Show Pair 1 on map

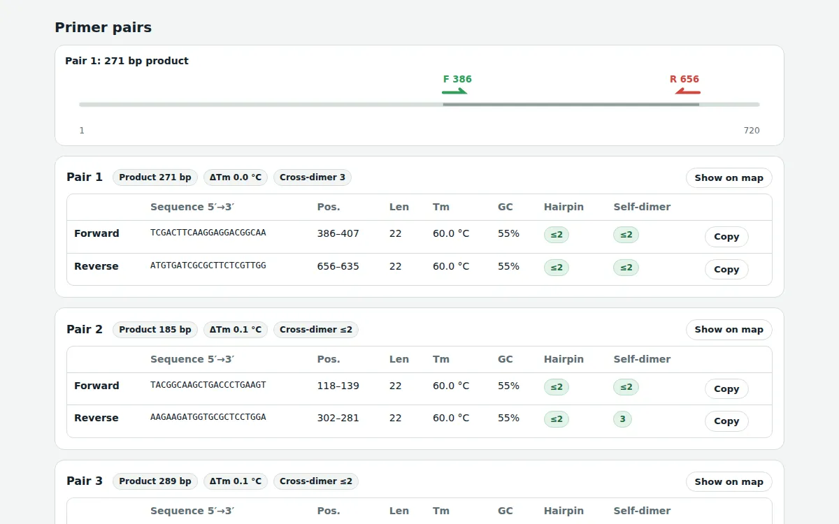[729, 177]
